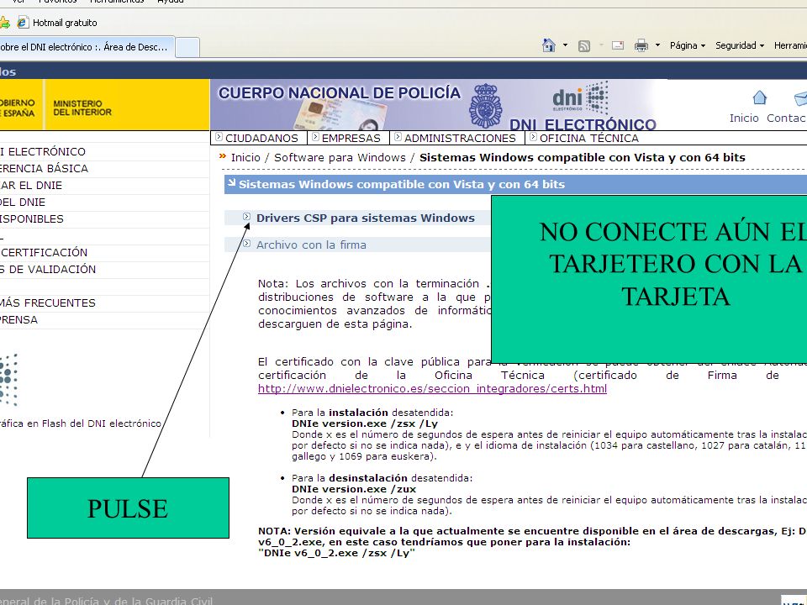Click the Ministerio del Interior logo
Screen dimensions: 807x605
(x=82, y=108)
